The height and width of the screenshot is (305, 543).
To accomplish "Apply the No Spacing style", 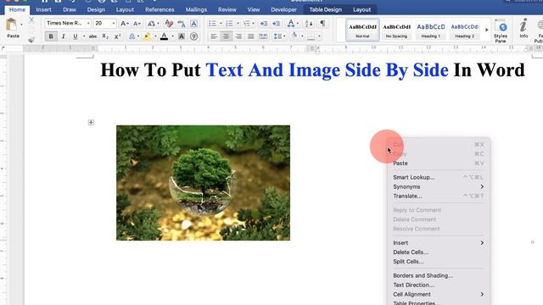I will [396, 30].
